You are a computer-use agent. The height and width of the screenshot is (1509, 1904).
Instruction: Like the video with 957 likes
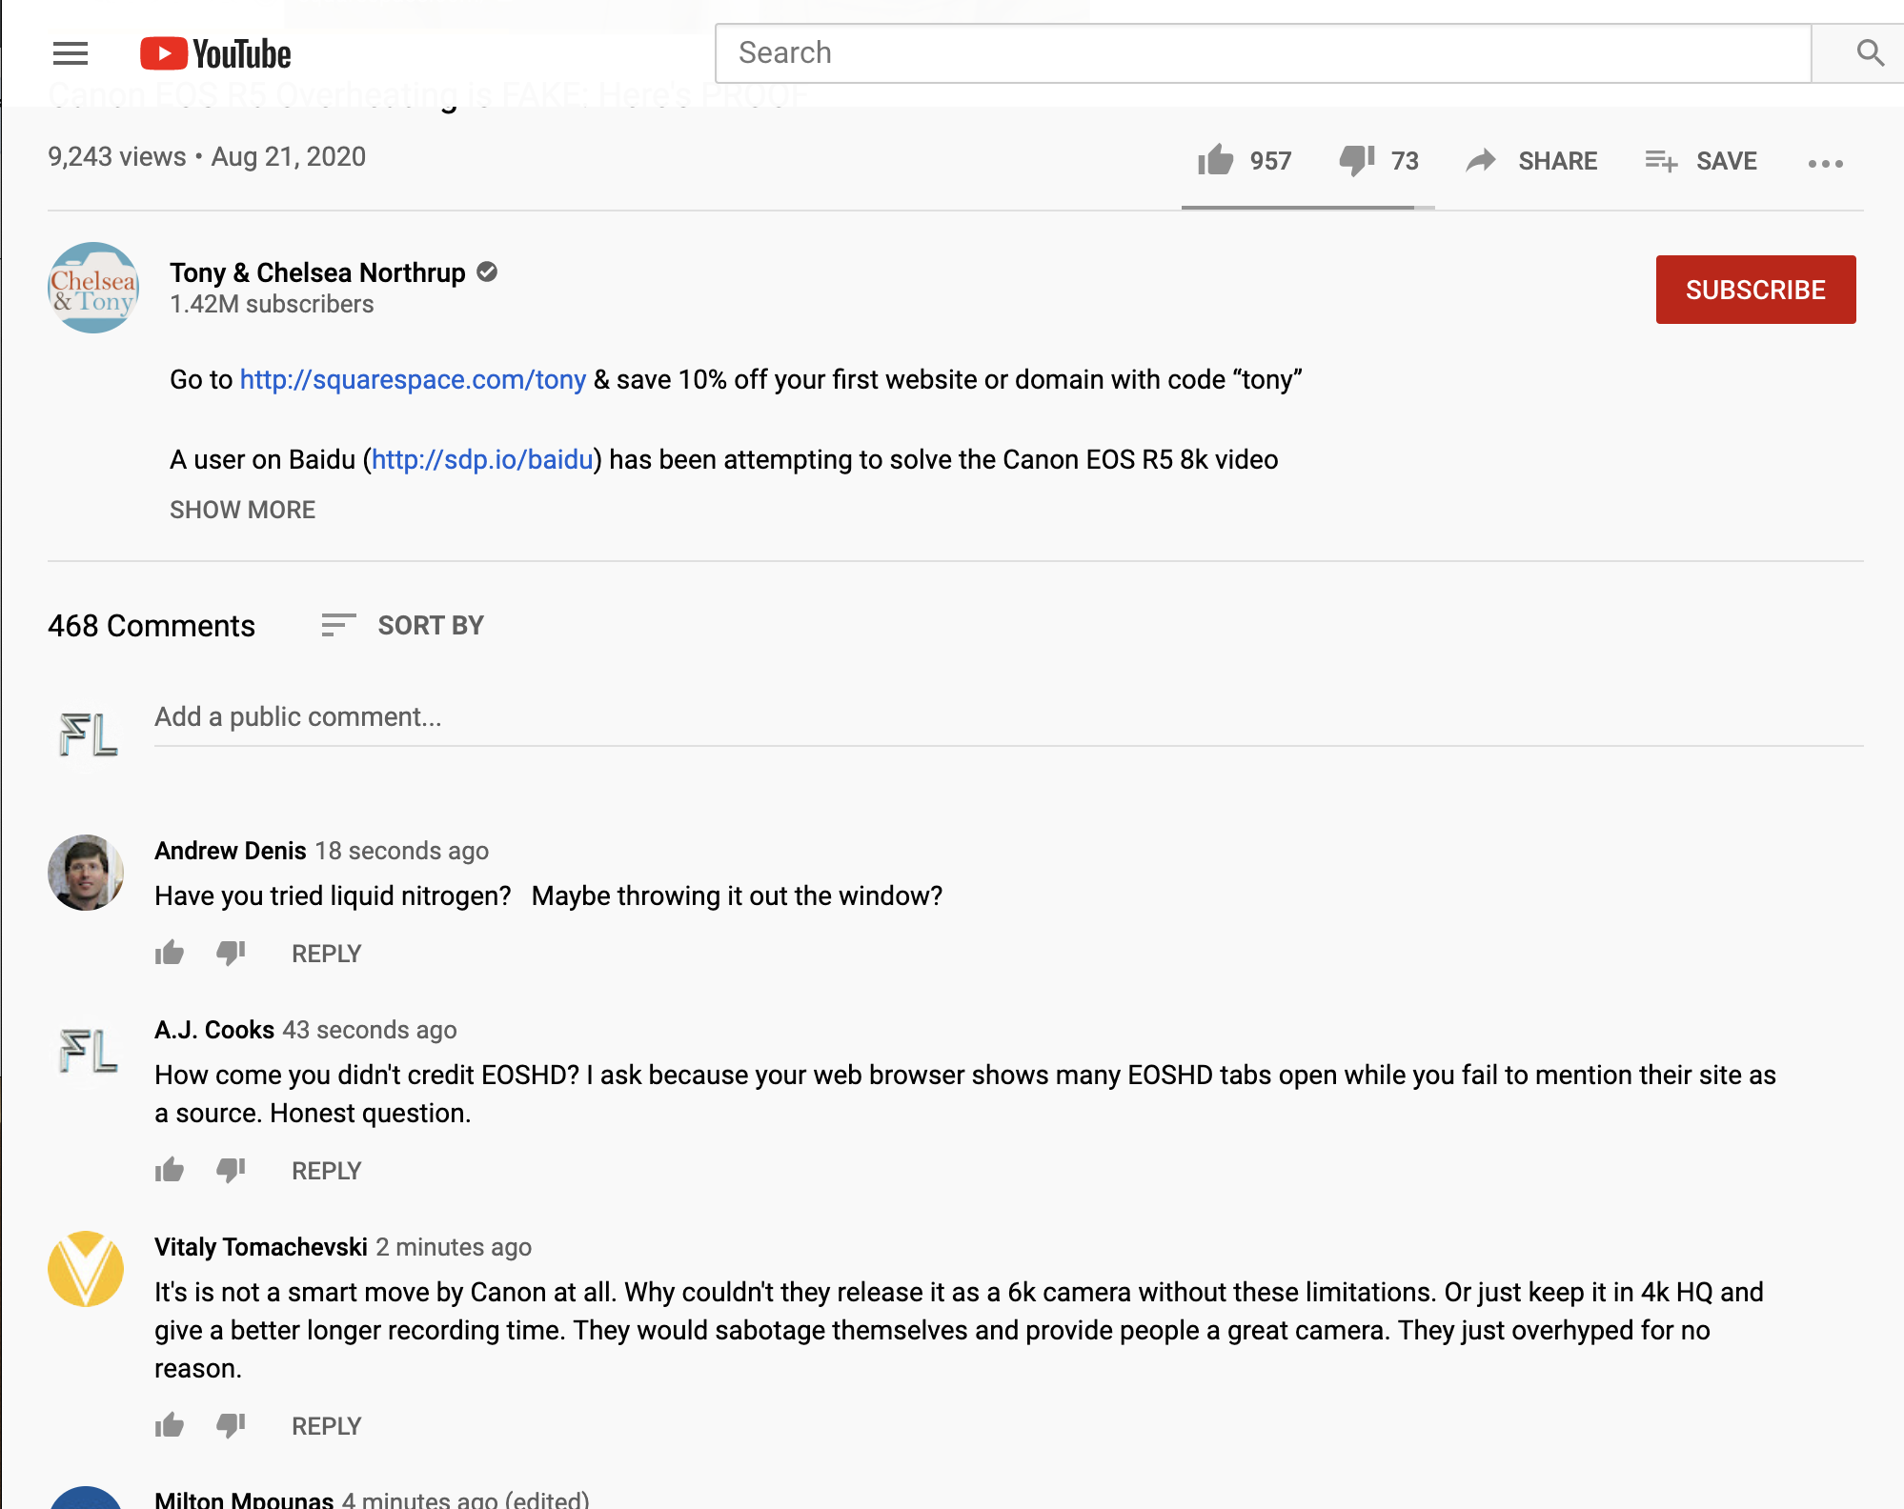pos(1245,160)
